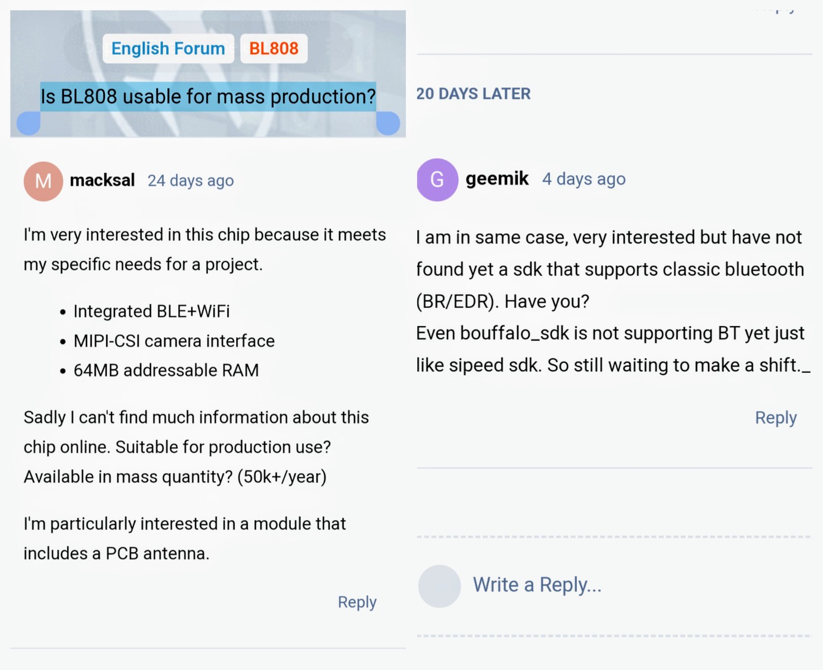Click the left text selection handle
The image size is (823, 670).
pos(28,123)
